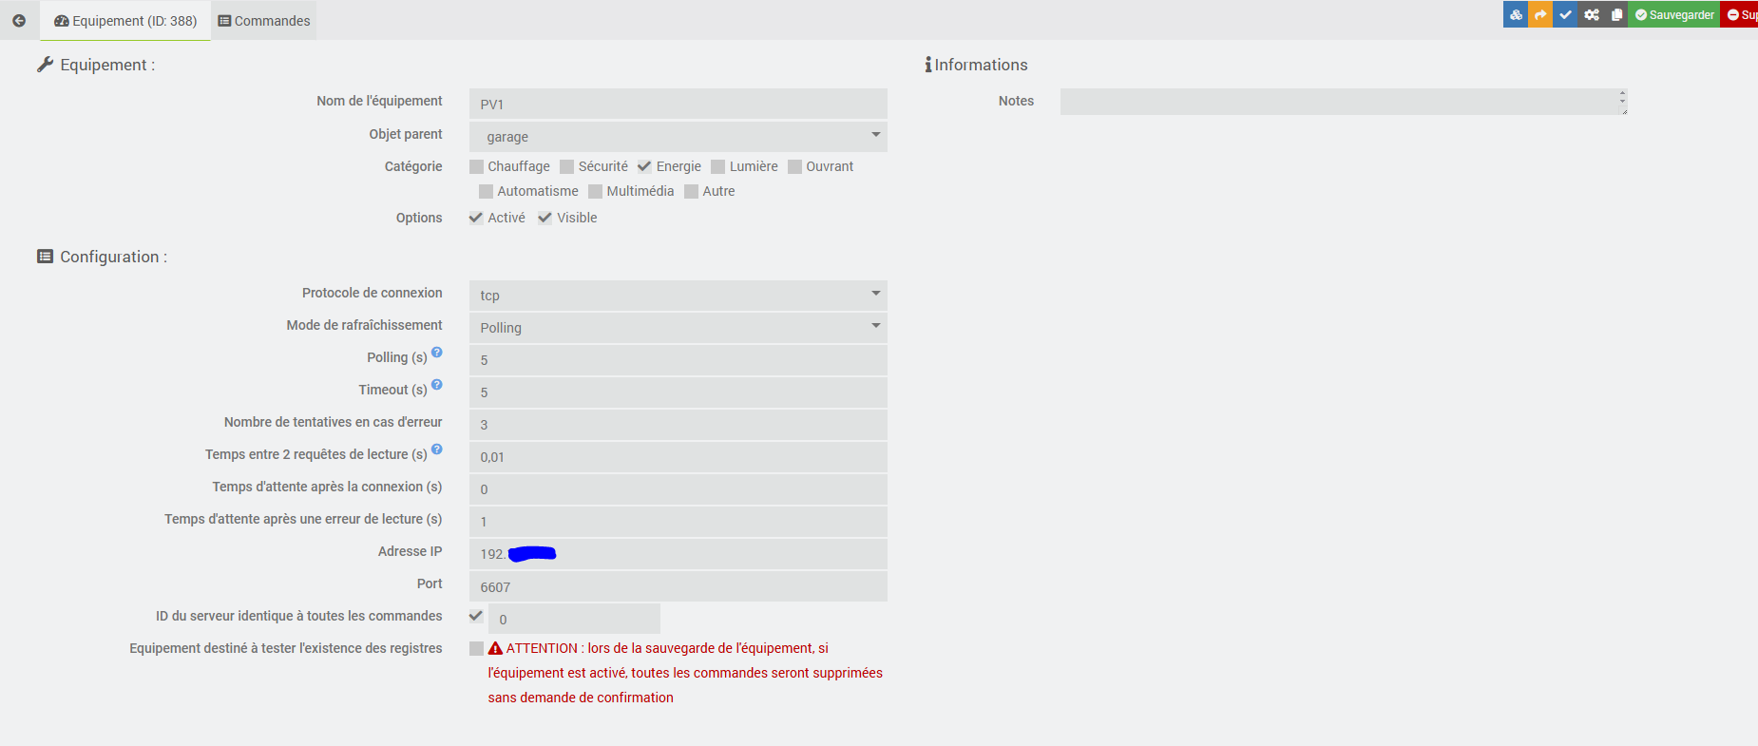The width and height of the screenshot is (1758, 746).
Task: Open advanced configuration gears icon
Action: (x=1591, y=14)
